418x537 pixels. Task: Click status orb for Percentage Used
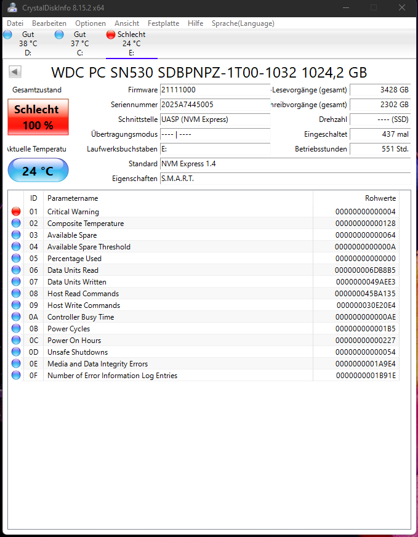coord(16,258)
